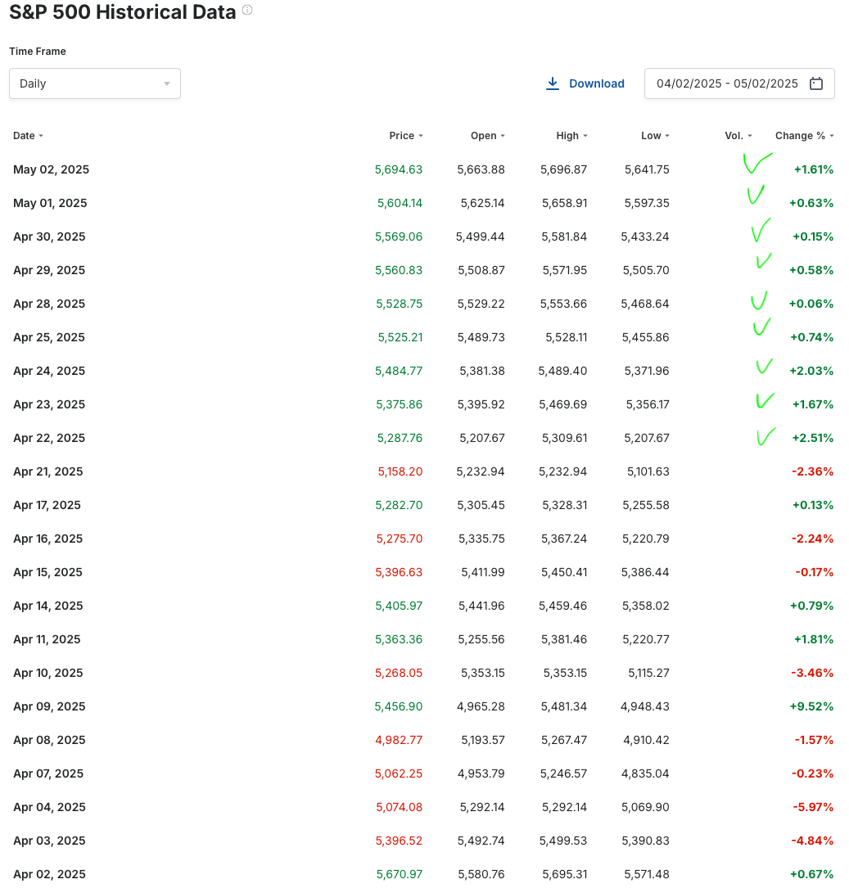The width and height of the screenshot is (849, 893).
Task: Click the Apr 10, 2025 date cell
Action: (x=47, y=673)
